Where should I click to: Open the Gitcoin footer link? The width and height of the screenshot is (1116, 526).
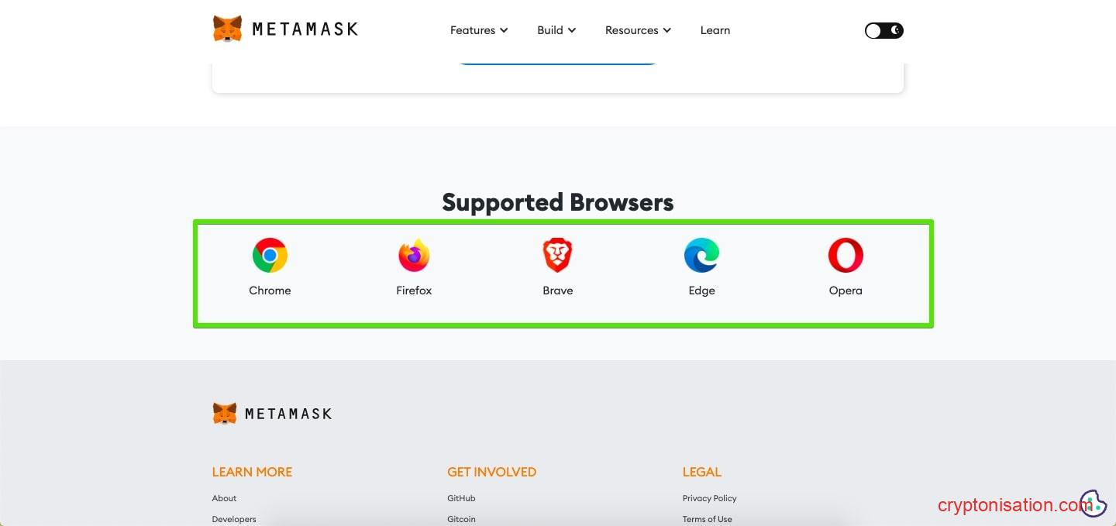pos(461,519)
